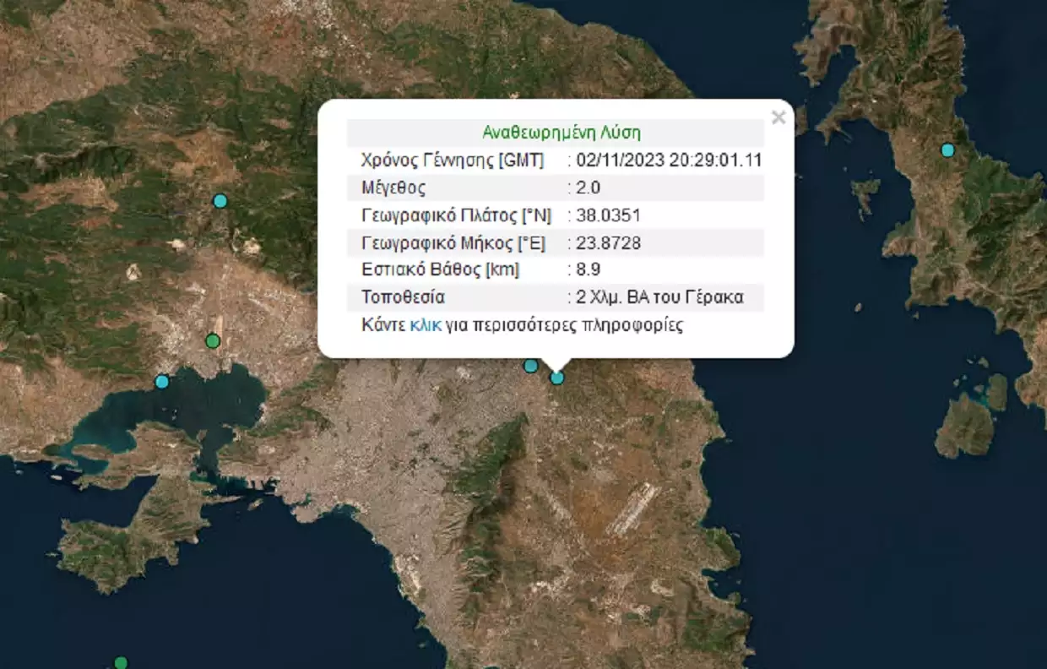Click the Hymettus mountain ridge on the map
1047x669 pixels.
pyautogui.click(x=494, y=473)
